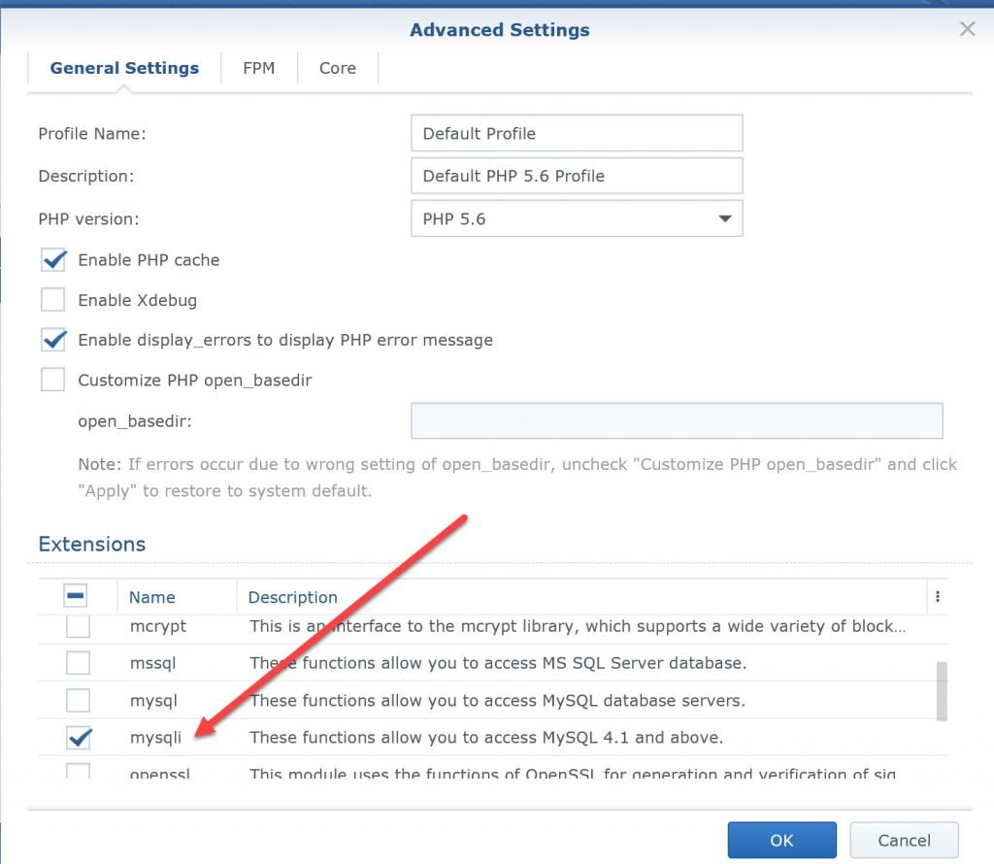Enable the mssql extension checkbox
This screenshot has height=864, width=994.
pyautogui.click(x=78, y=663)
